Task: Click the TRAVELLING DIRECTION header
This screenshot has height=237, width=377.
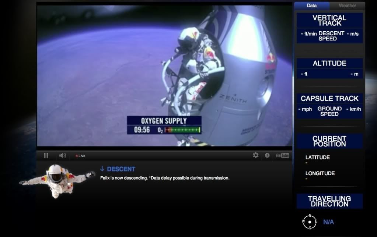Action: tap(329, 201)
